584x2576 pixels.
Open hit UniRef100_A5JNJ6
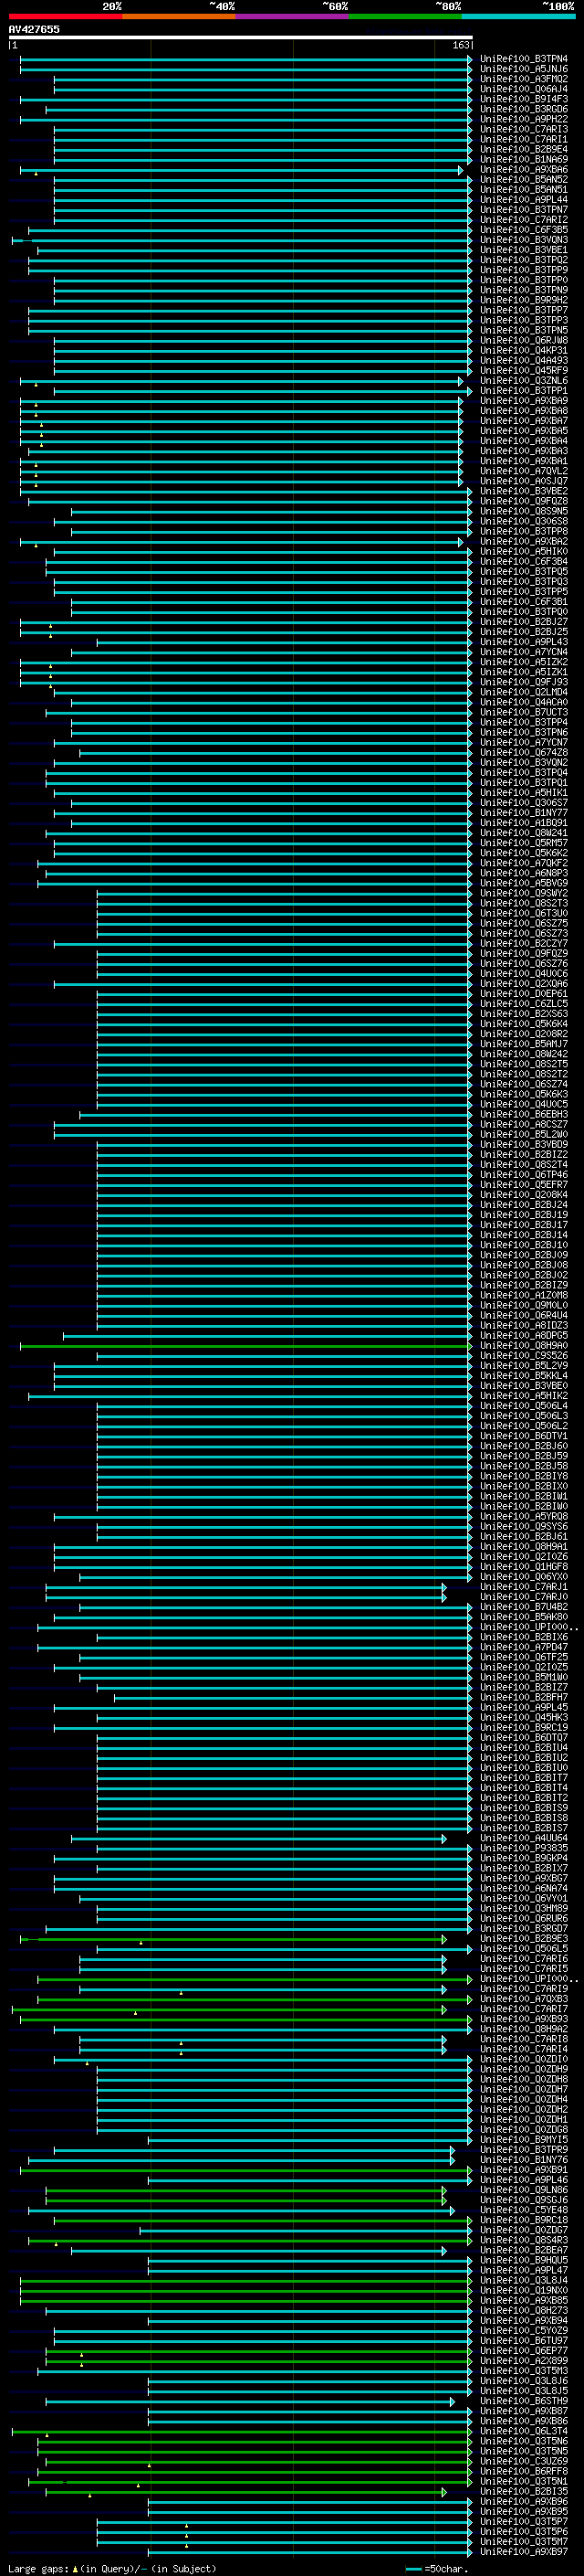point(523,69)
